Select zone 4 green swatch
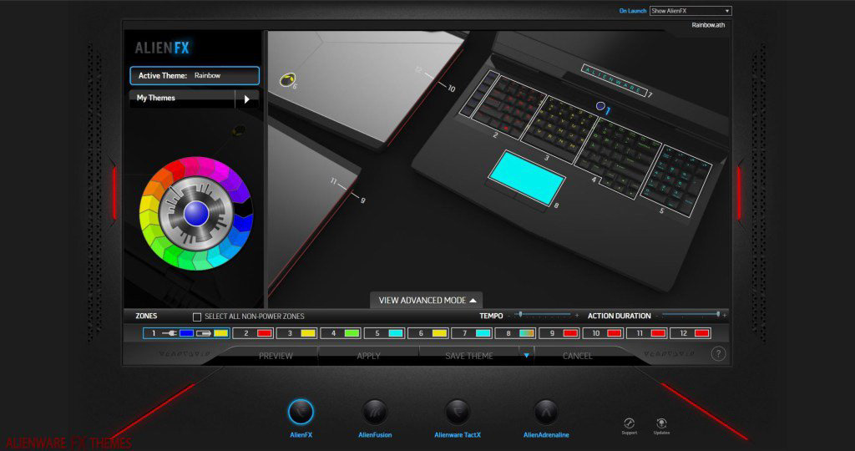855x451 pixels. 352,333
